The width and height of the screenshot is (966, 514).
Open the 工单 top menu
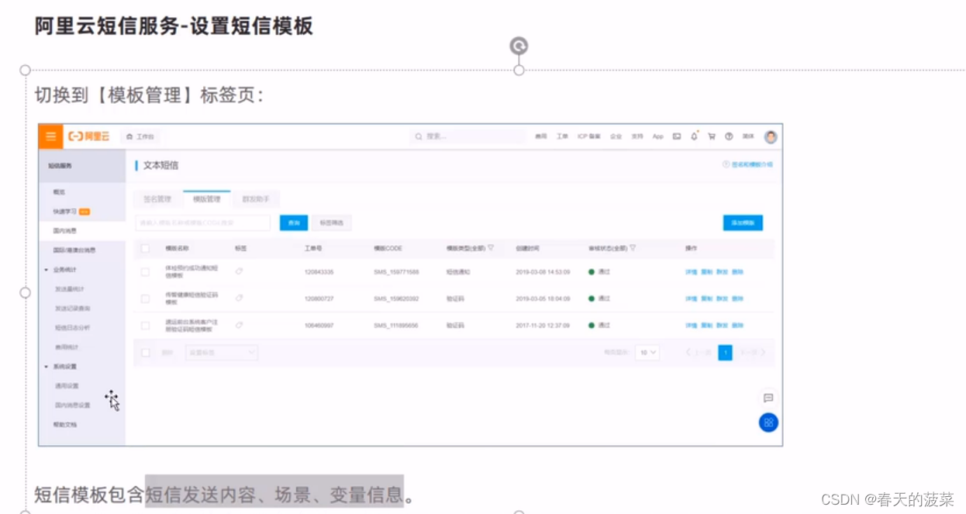tap(562, 136)
